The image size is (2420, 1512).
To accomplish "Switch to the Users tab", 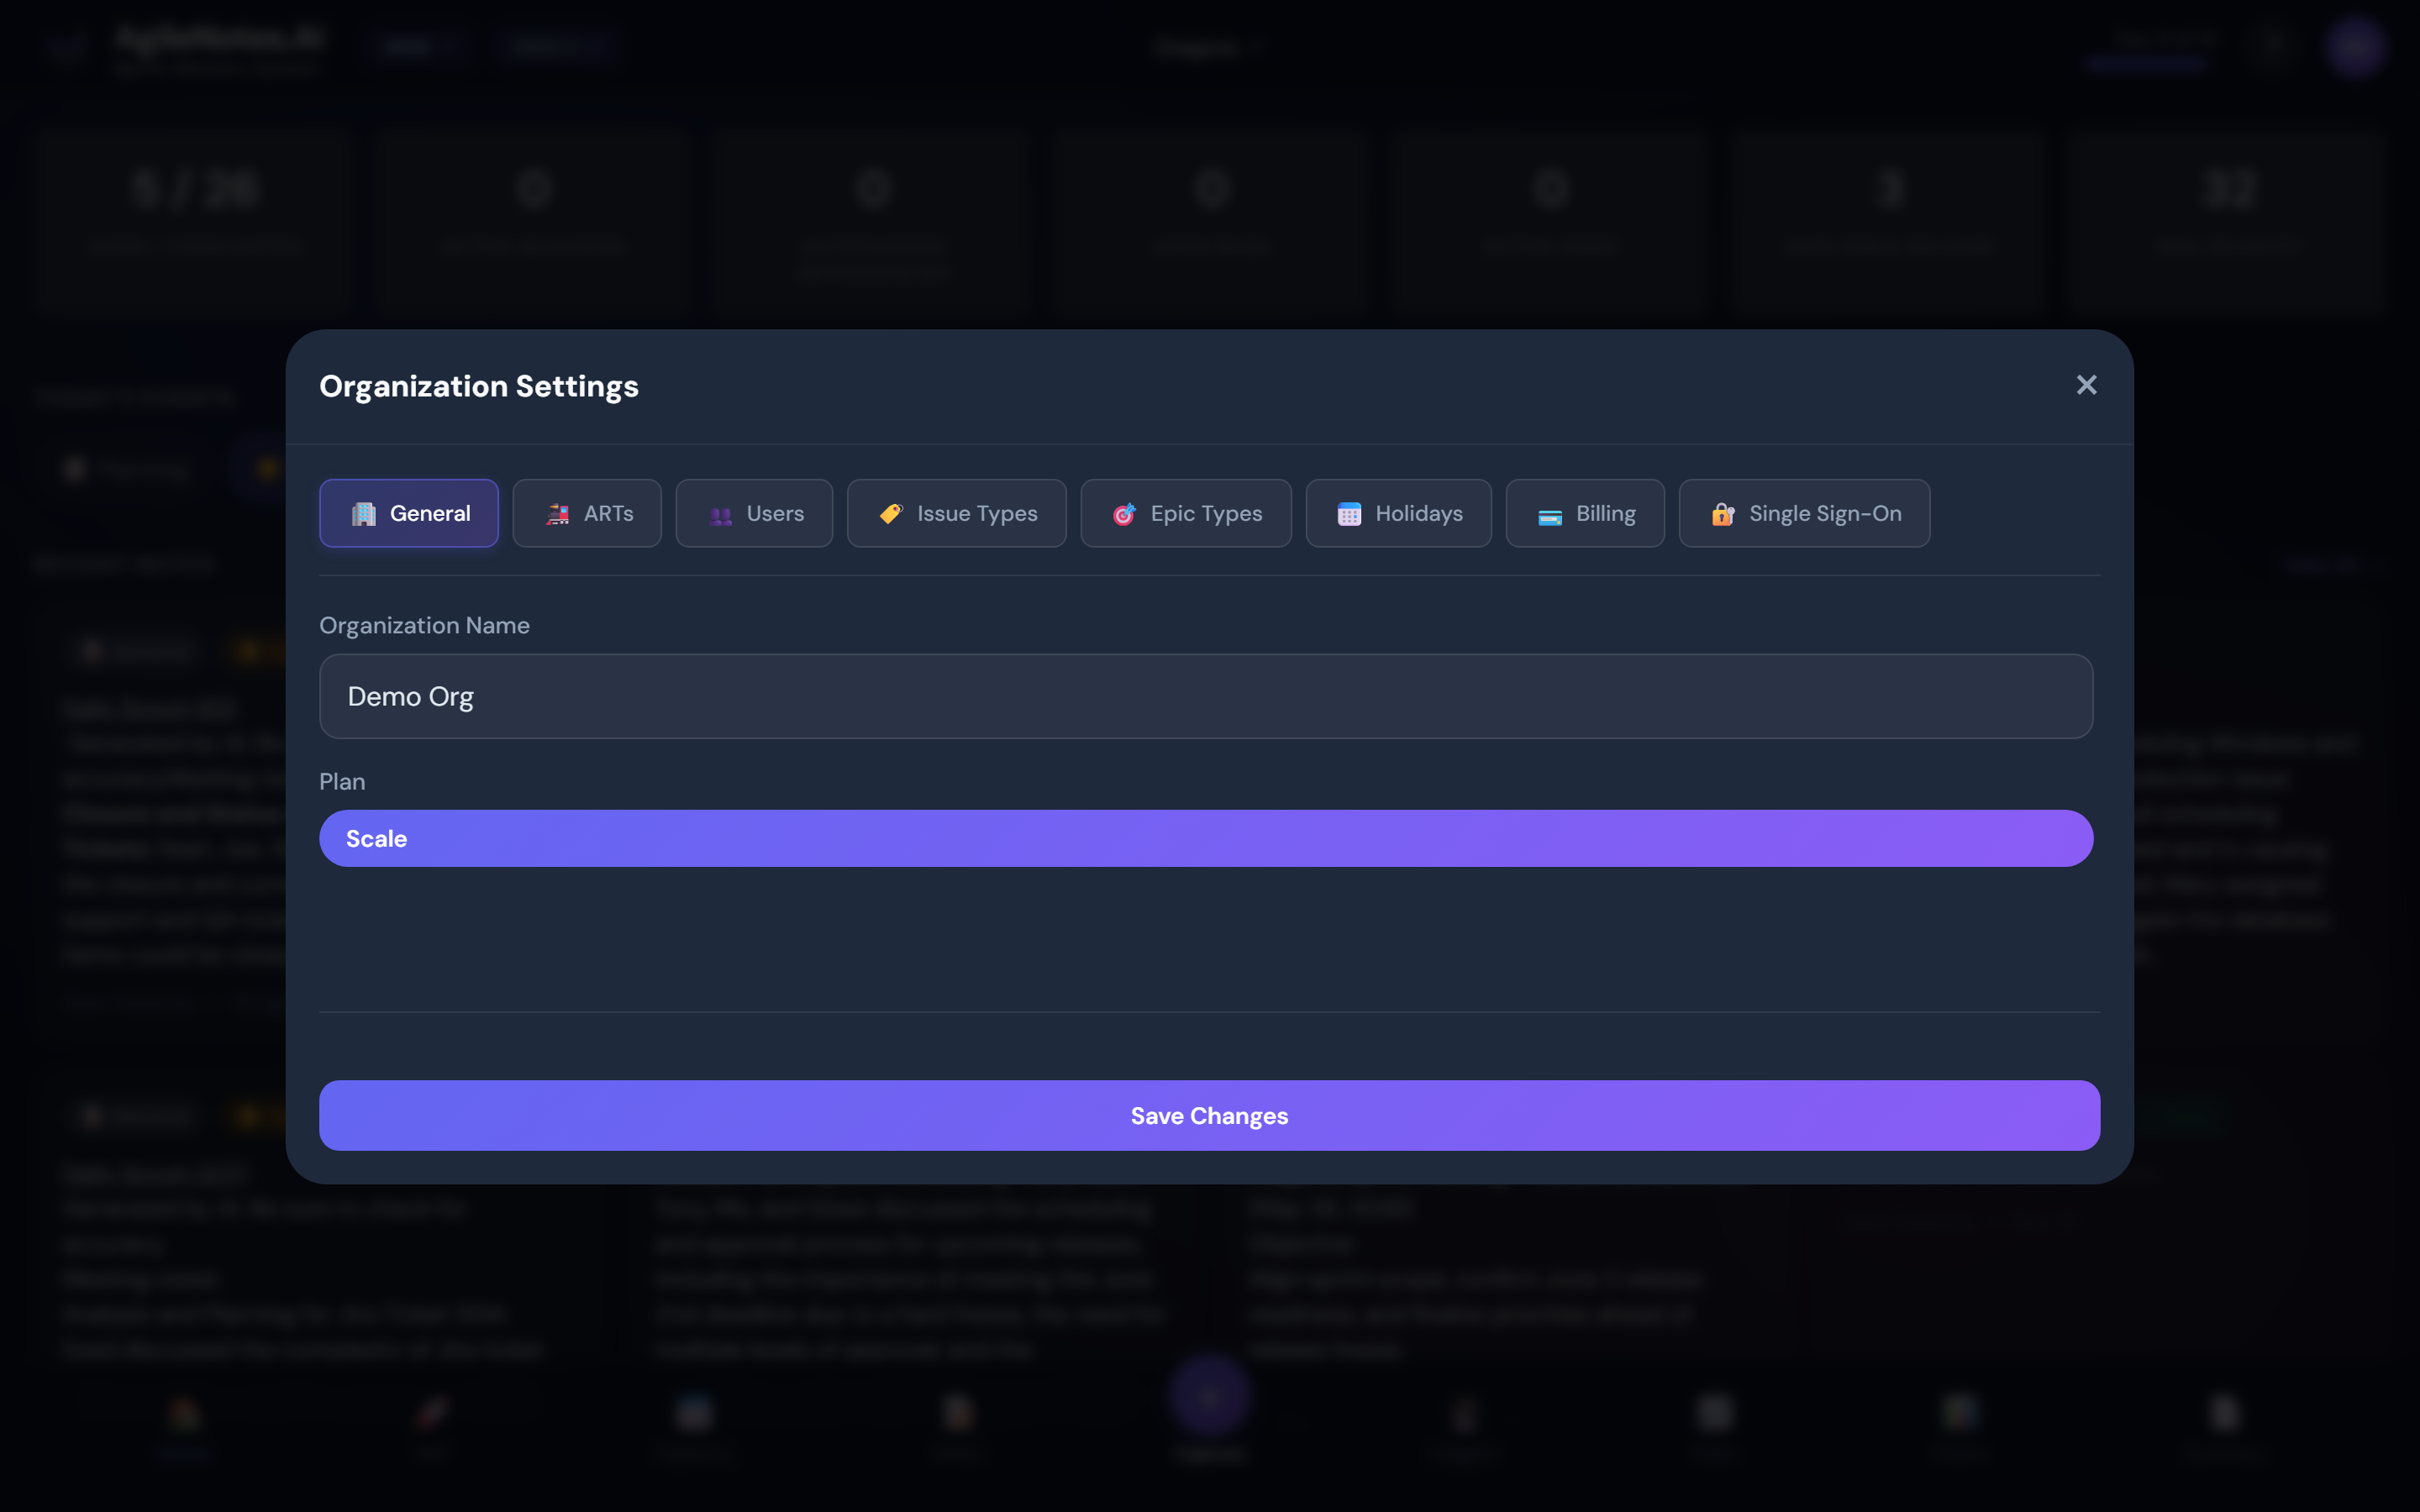I will (754, 513).
